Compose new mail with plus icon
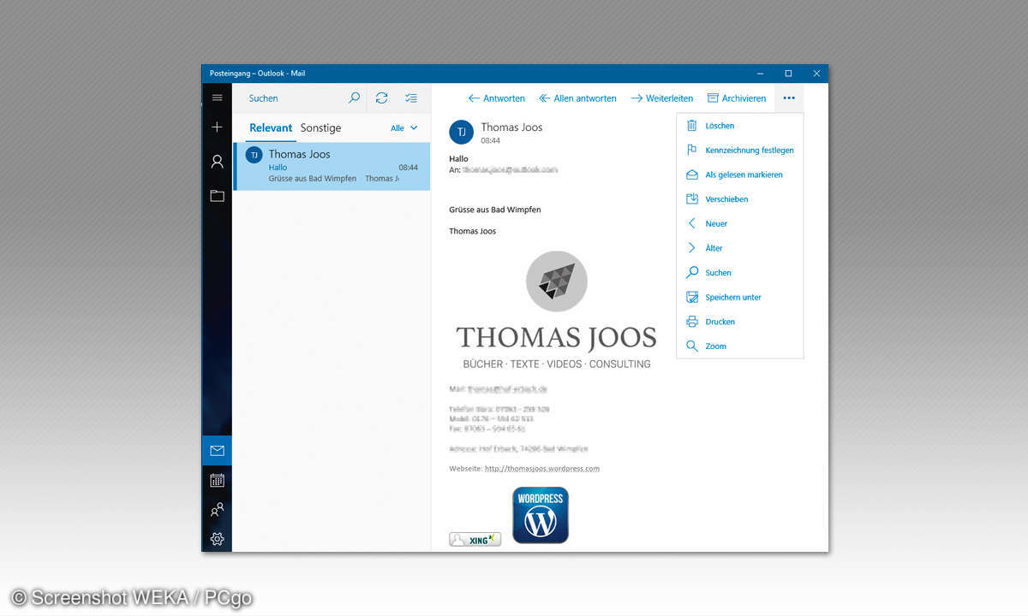The width and height of the screenshot is (1028, 616). tap(217, 127)
